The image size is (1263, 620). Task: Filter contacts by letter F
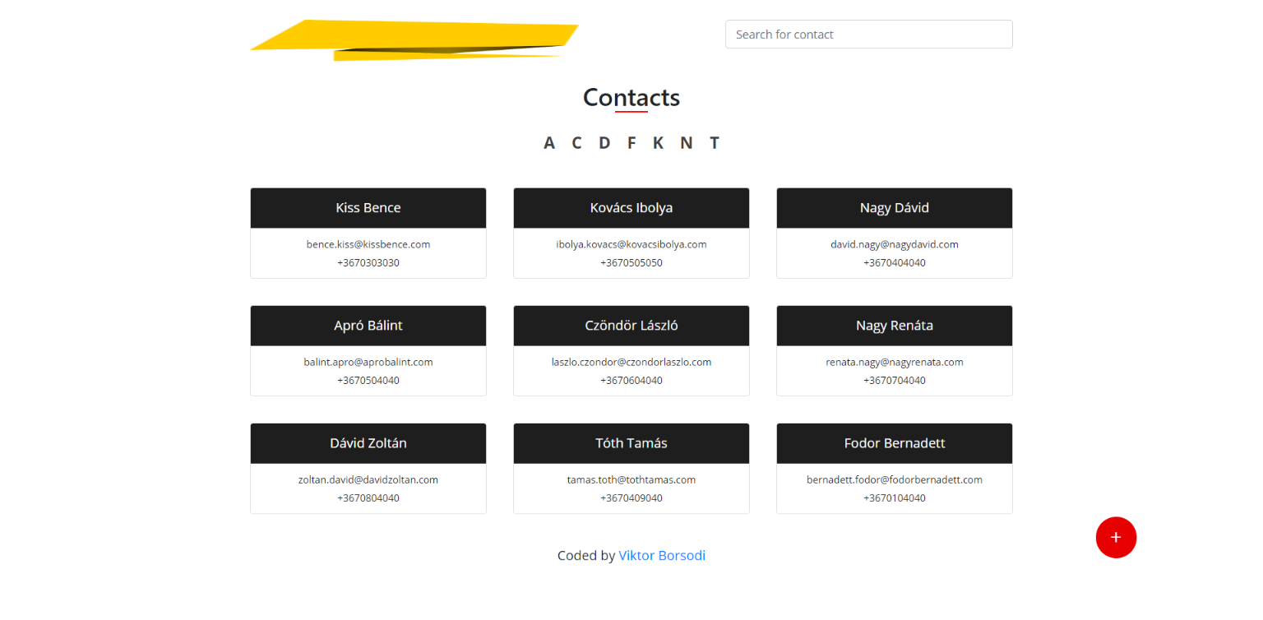pos(631,143)
